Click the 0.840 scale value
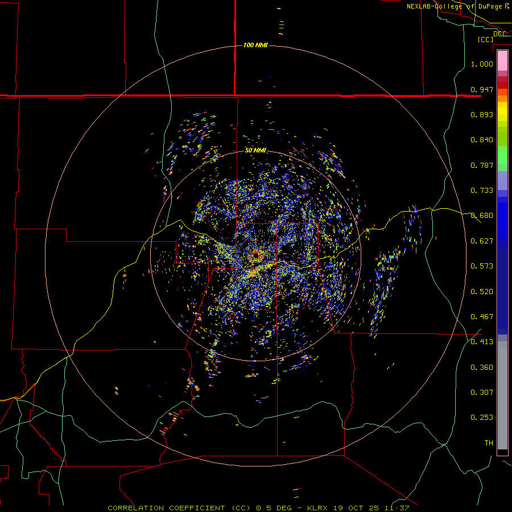512x512 pixels. [x=482, y=140]
